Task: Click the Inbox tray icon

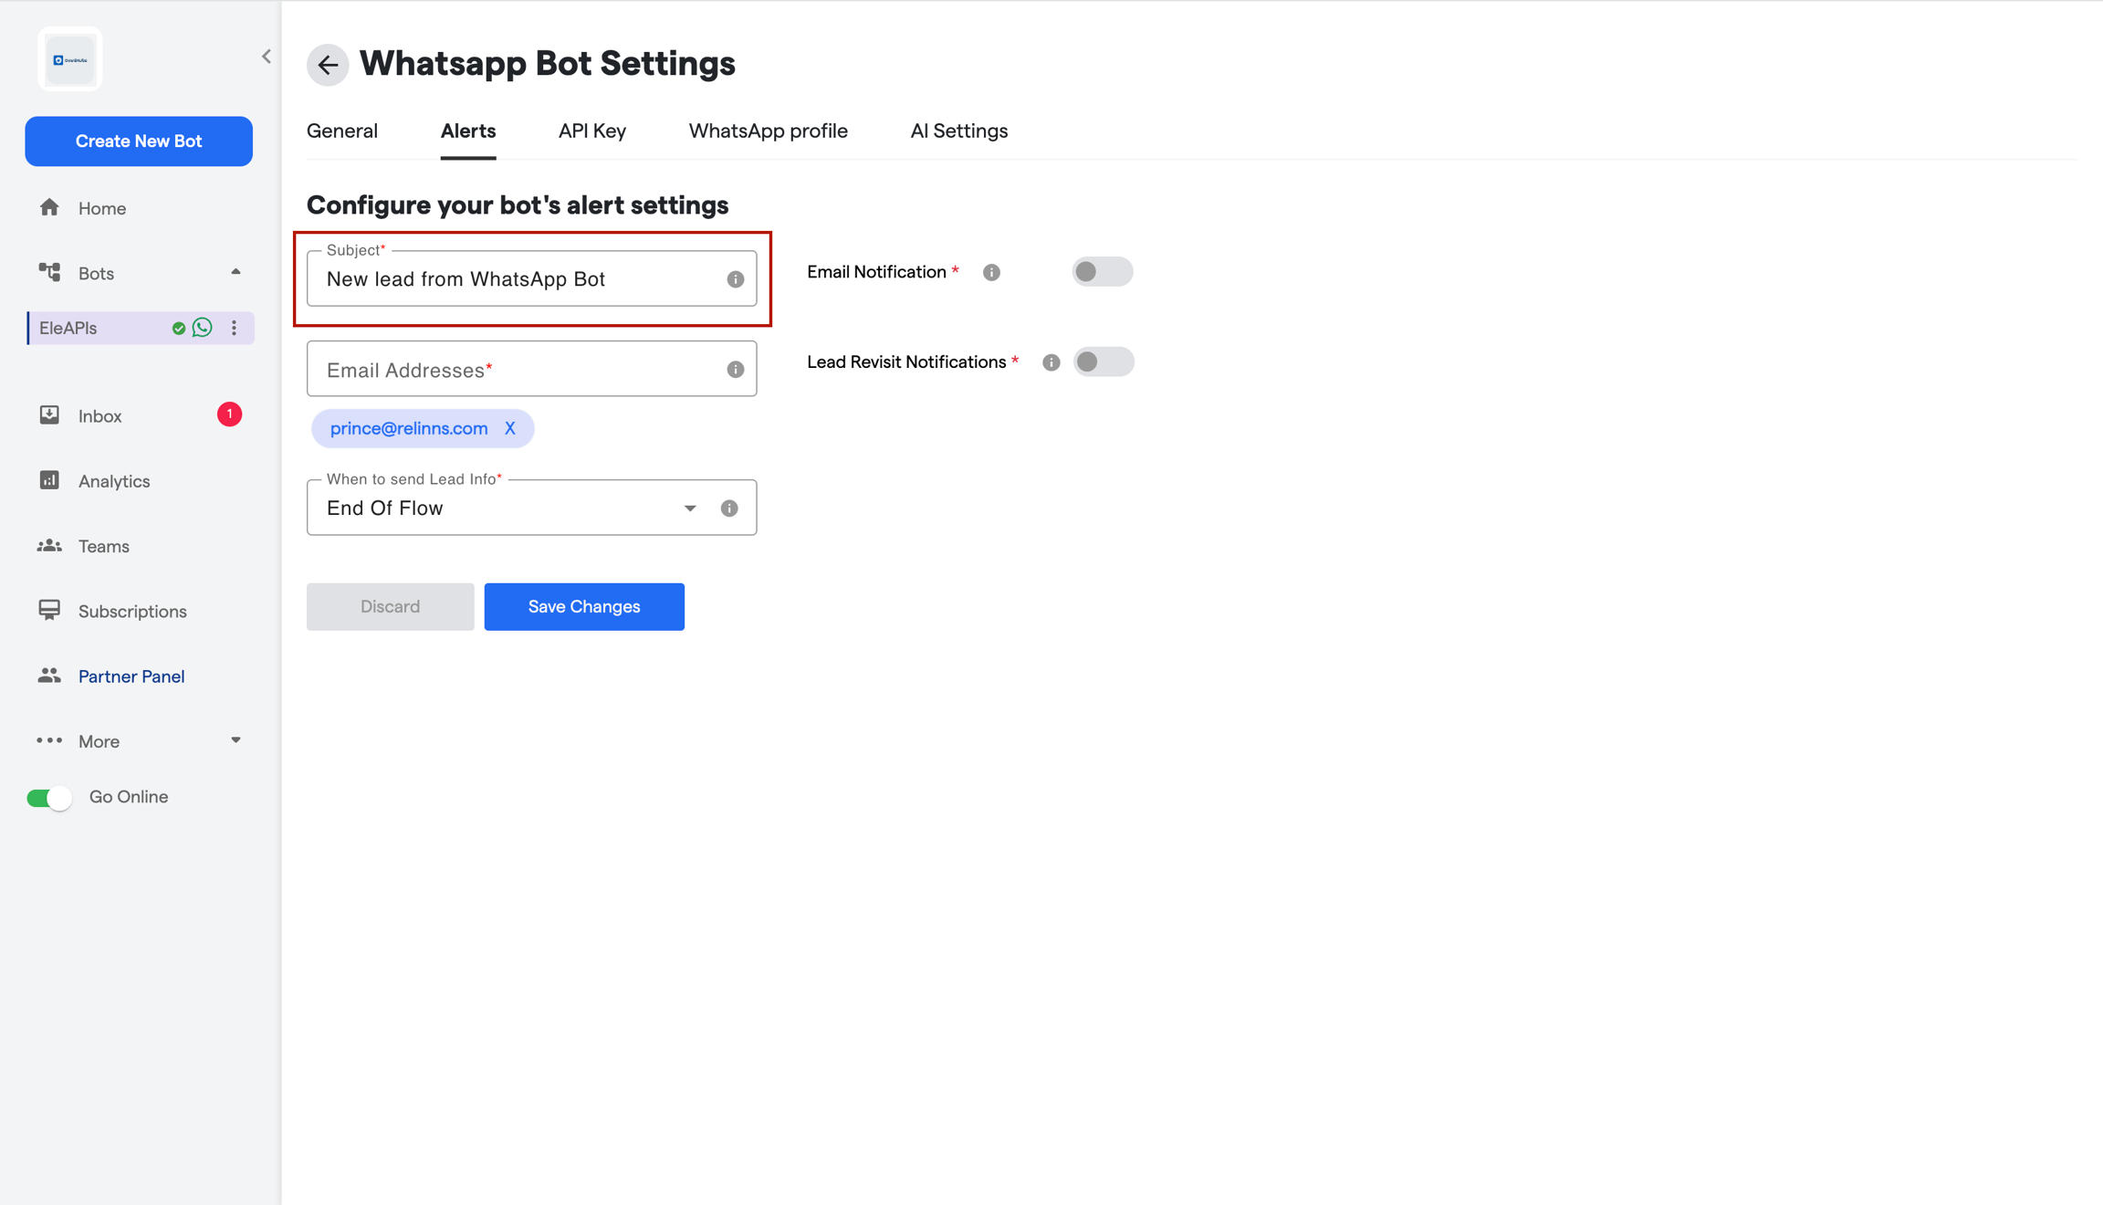Action: pyautogui.click(x=49, y=415)
